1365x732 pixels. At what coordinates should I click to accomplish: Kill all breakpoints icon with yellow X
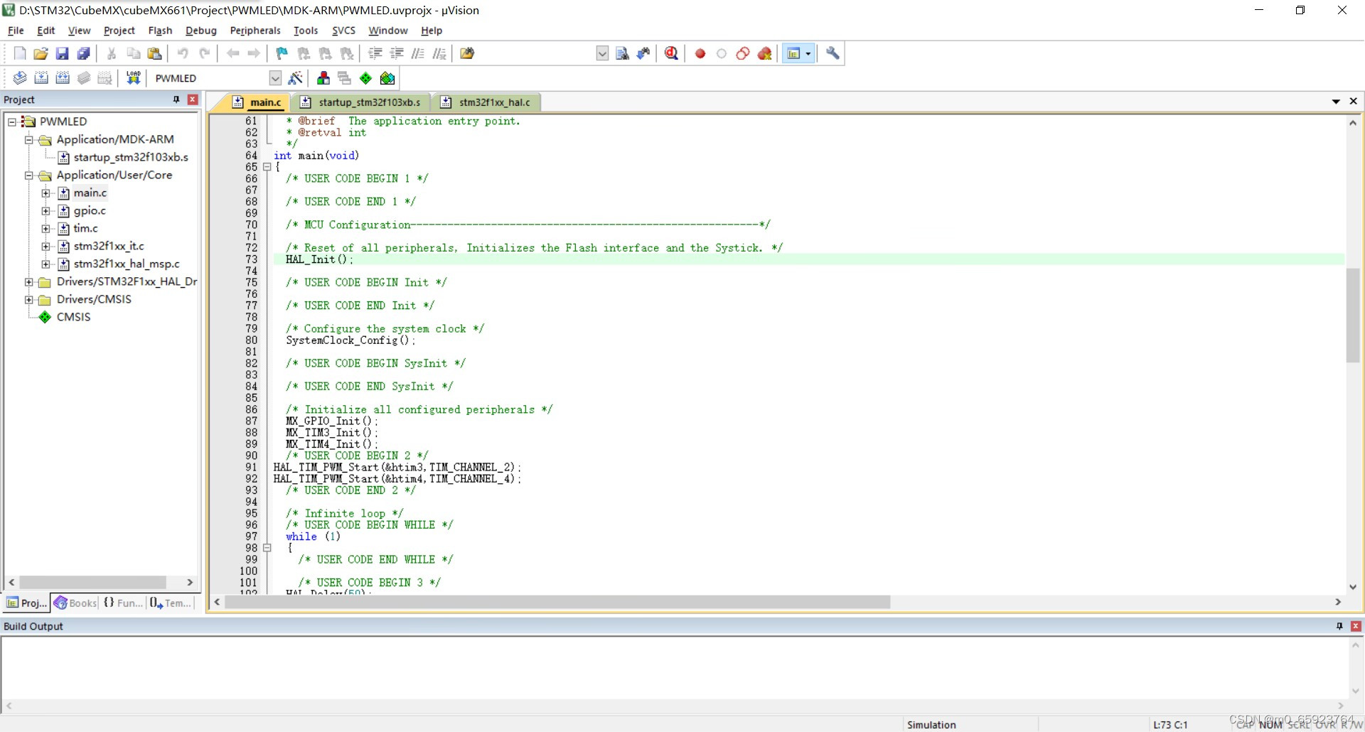click(765, 53)
